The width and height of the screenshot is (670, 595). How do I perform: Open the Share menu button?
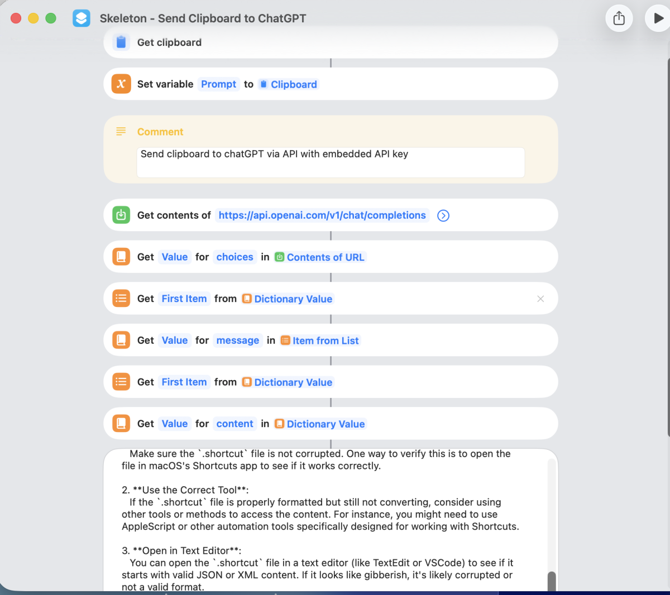pos(619,18)
